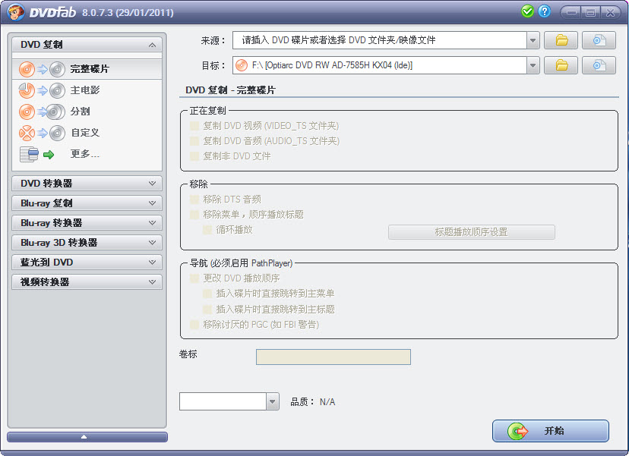The width and height of the screenshot is (629, 456).
Task: Click 标题播放顺序设置 button
Action: tap(471, 232)
